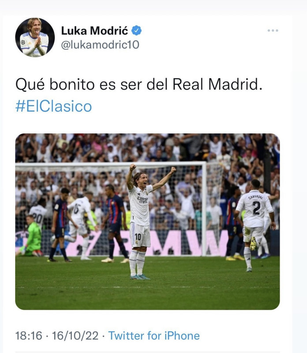Image resolution: width=307 pixels, height=353 pixels.
Task: Click the Luka Modrić display name
Action: (94, 30)
